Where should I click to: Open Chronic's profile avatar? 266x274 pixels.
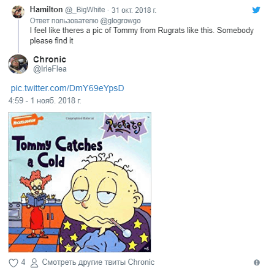tap(18, 64)
